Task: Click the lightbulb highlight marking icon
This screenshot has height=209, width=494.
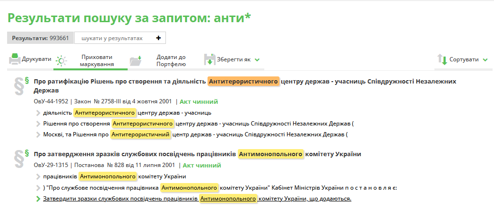Action: [61, 60]
